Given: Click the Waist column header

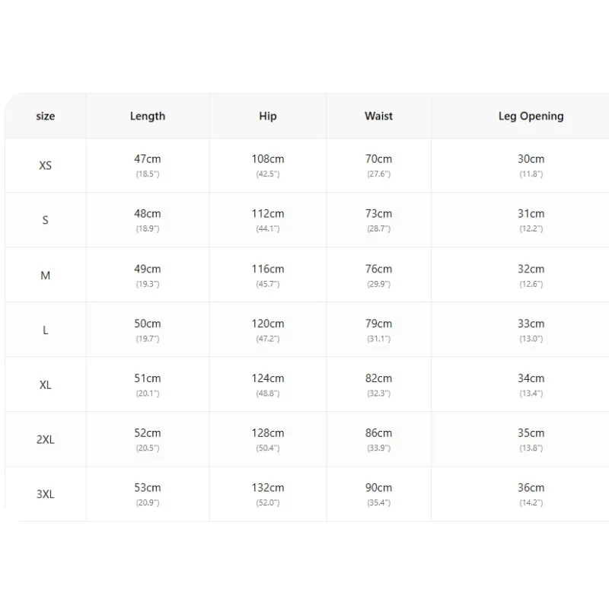Looking at the screenshot, I should pyautogui.click(x=378, y=116).
